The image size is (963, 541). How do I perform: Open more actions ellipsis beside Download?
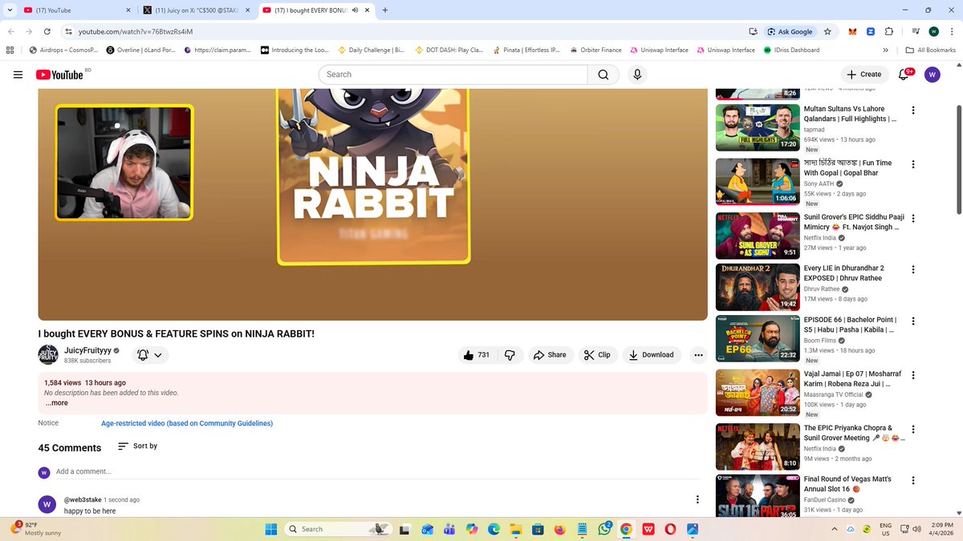(x=698, y=355)
